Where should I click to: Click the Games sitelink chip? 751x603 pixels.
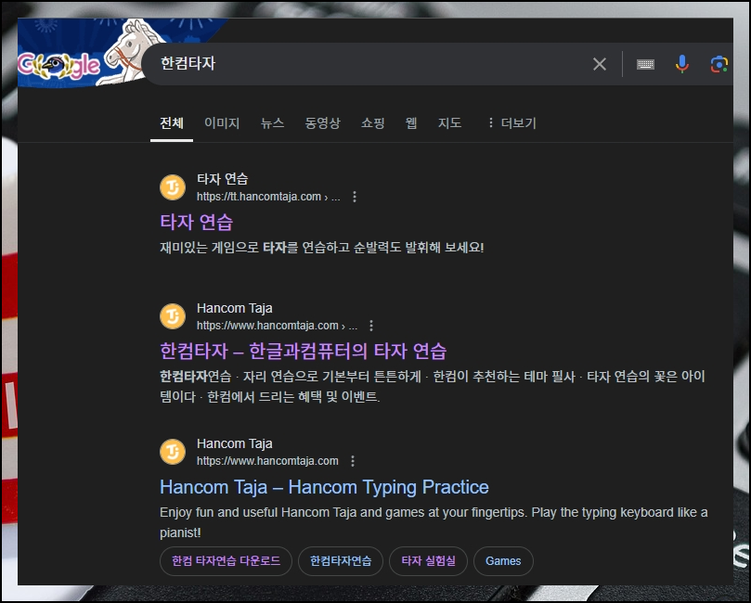click(503, 561)
